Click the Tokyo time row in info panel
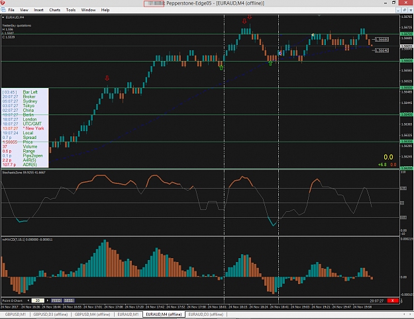Screen dimensions: 414x319 click(19, 105)
